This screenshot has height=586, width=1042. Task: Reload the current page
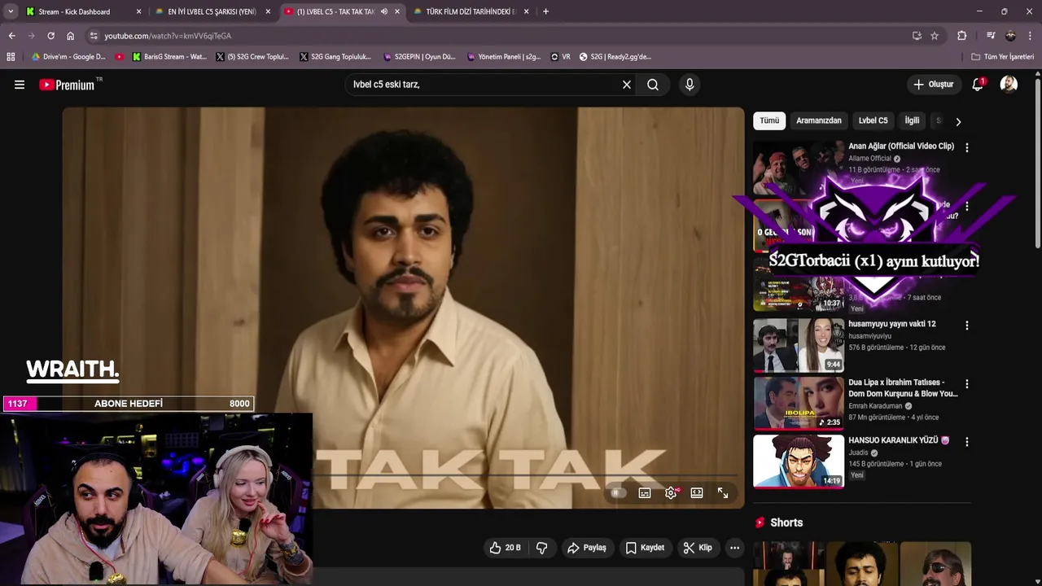coord(50,36)
